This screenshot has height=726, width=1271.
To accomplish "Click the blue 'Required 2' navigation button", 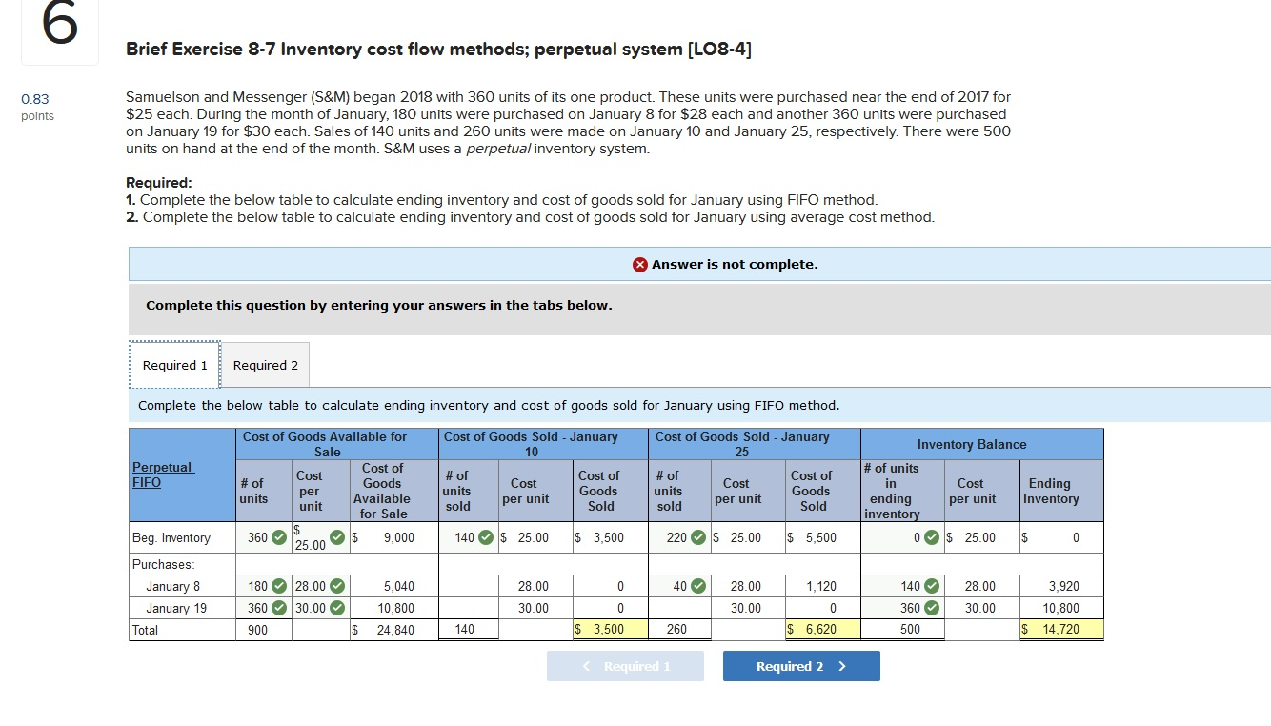I will click(x=801, y=666).
